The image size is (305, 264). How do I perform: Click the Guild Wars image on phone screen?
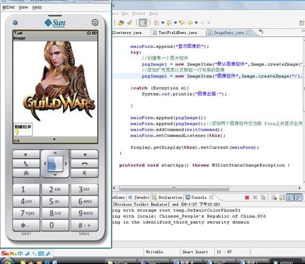[x=58, y=80]
